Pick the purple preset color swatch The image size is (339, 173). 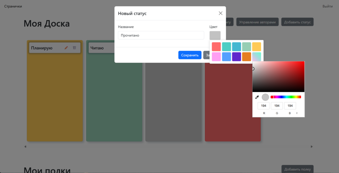236,57
